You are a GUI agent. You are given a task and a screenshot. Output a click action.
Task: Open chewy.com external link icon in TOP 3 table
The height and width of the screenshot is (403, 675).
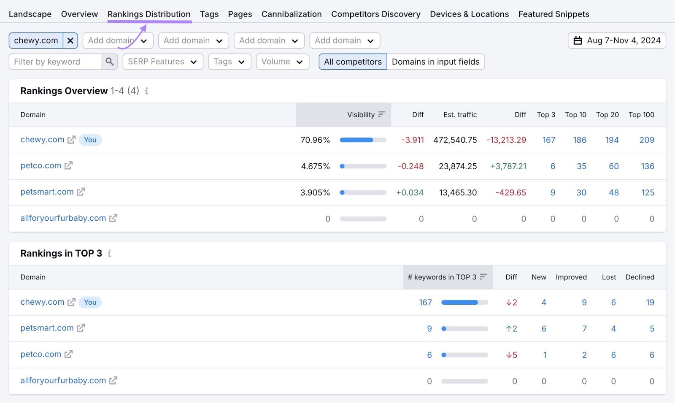(x=71, y=302)
